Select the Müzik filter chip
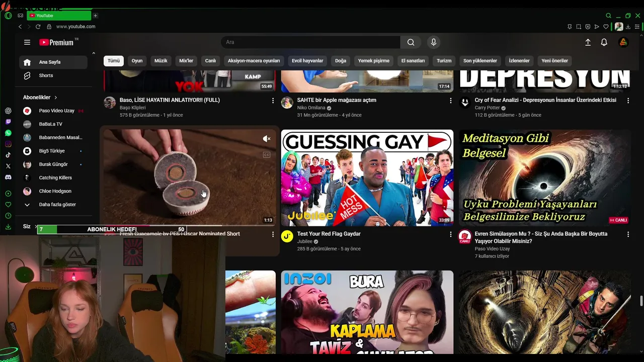This screenshot has width=644, height=362. (161, 61)
